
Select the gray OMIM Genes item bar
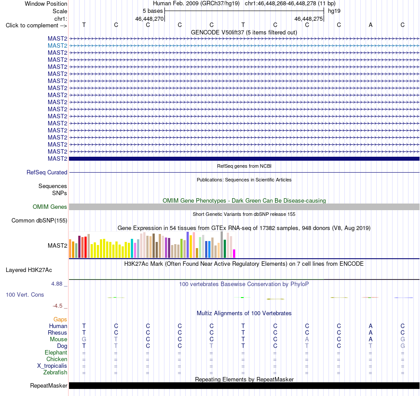point(244,207)
